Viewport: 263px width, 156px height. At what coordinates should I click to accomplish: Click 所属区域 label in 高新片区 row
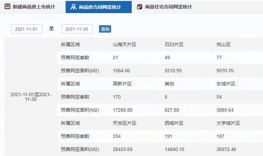[x=70, y=84]
